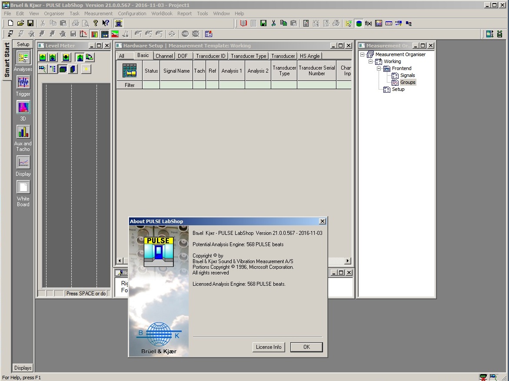
Task: Open the White Board page icon
Action: pos(23,187)
